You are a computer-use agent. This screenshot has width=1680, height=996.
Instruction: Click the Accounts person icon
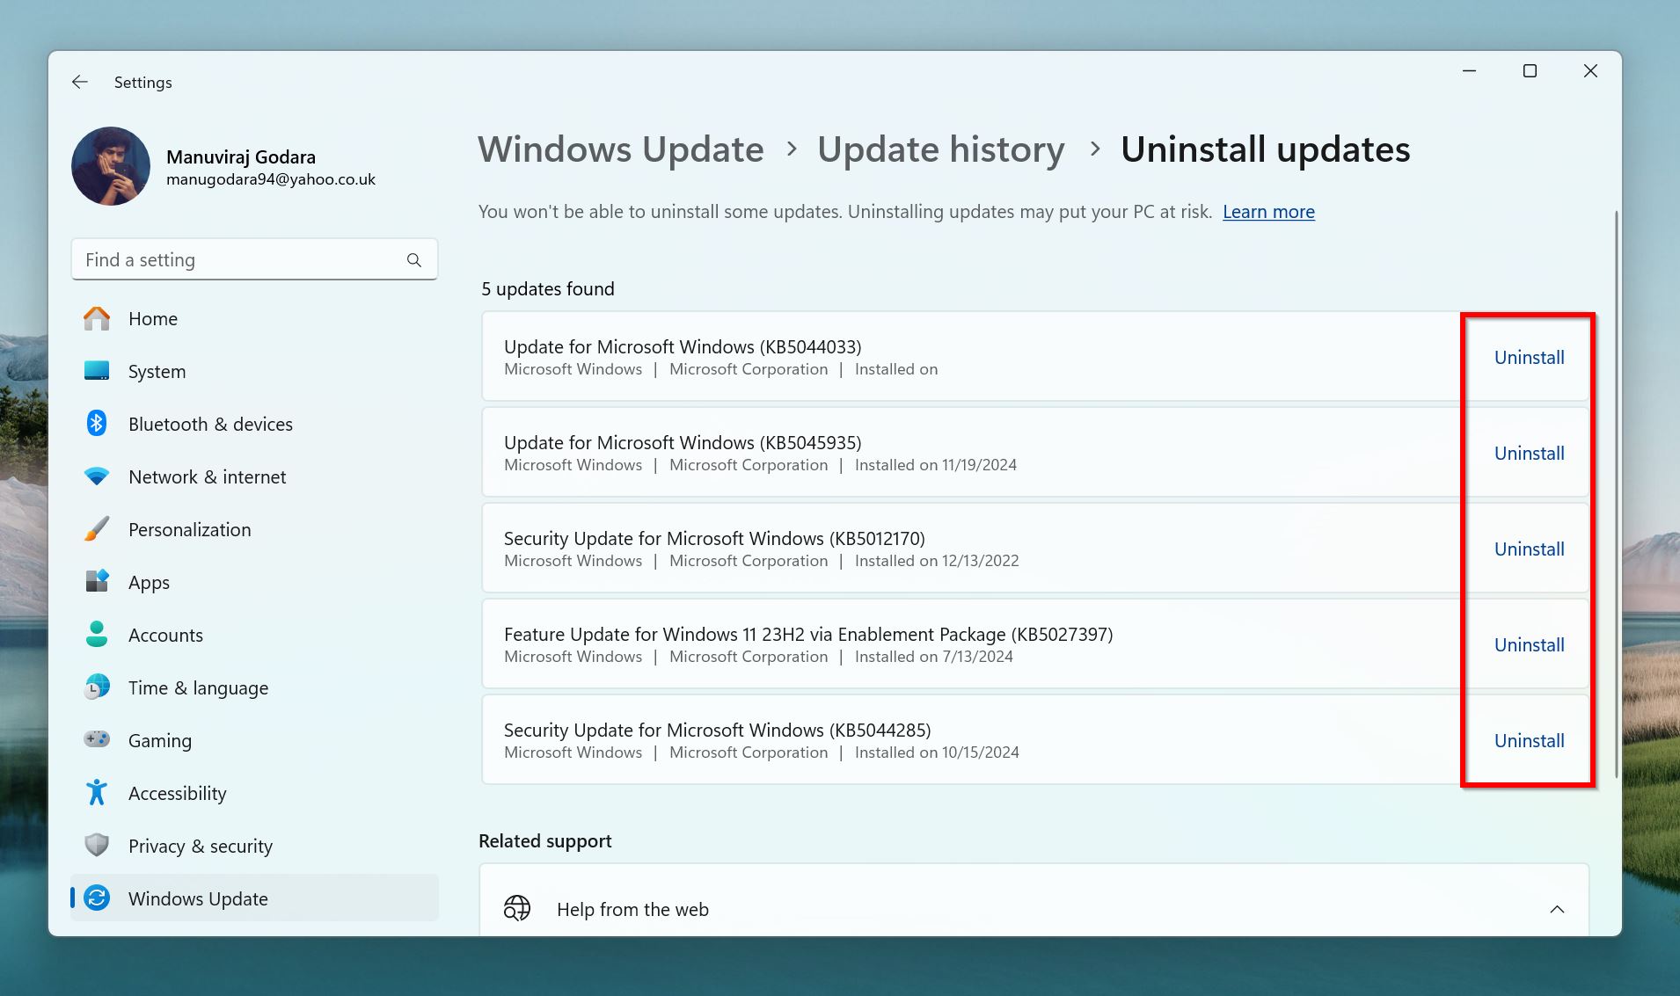[x=97, y=635]
